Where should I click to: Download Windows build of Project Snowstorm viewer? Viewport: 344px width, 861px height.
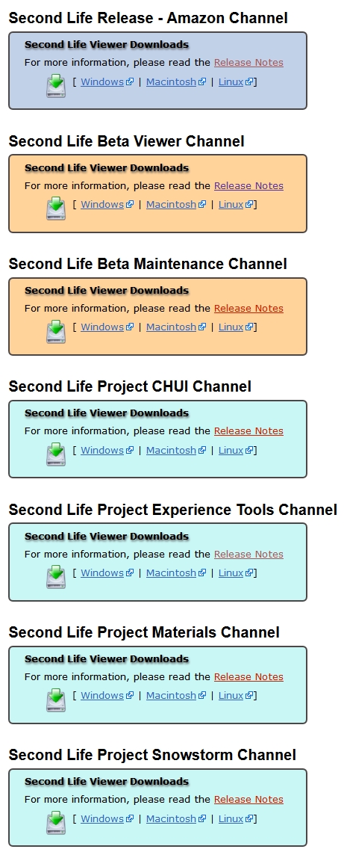pos(102,818)
